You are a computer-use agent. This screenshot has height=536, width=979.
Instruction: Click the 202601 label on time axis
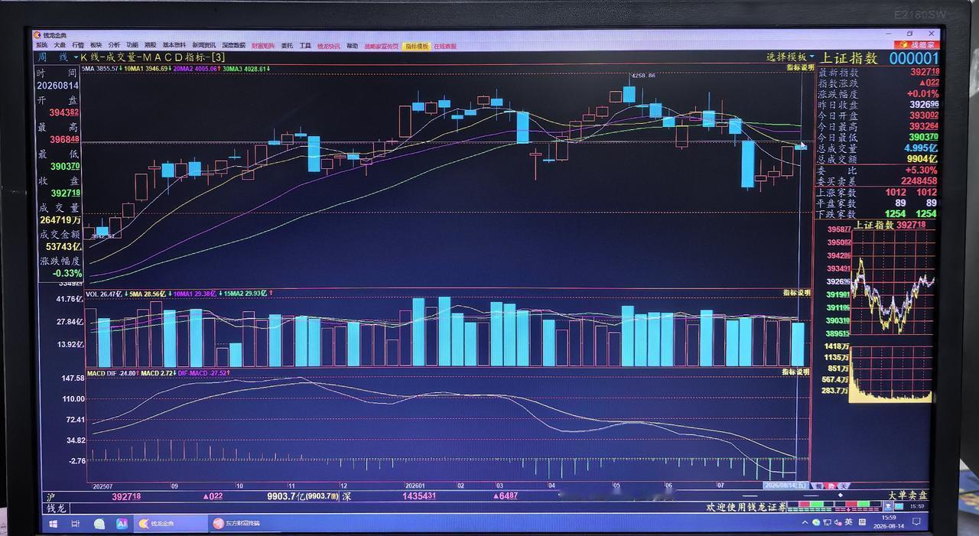(x=415, y=486)
